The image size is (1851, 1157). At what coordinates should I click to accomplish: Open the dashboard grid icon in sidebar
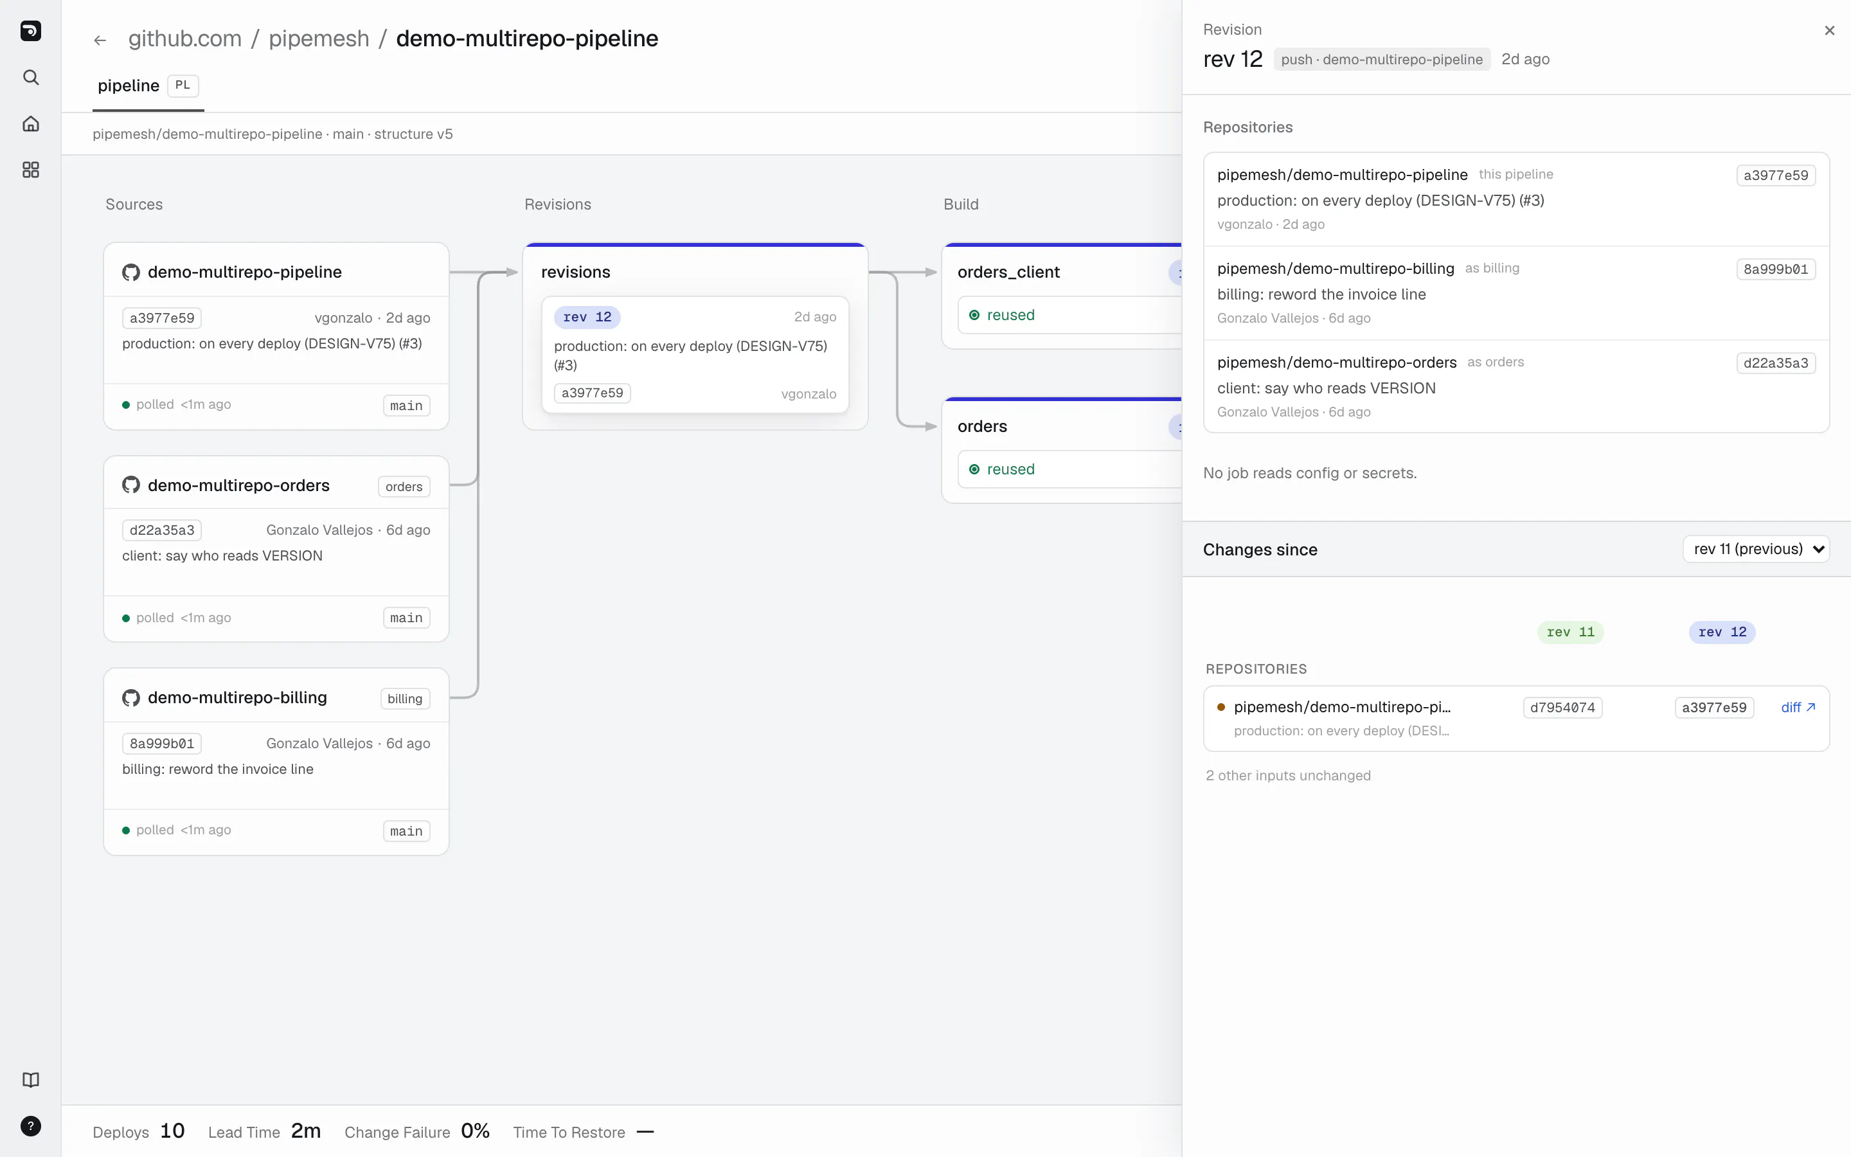31,170
